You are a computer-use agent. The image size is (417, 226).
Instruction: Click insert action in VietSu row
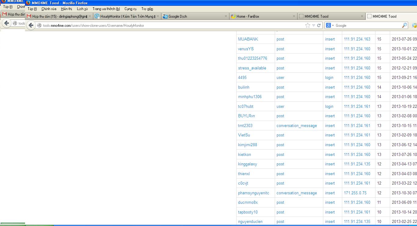click(x=330, y=135)
